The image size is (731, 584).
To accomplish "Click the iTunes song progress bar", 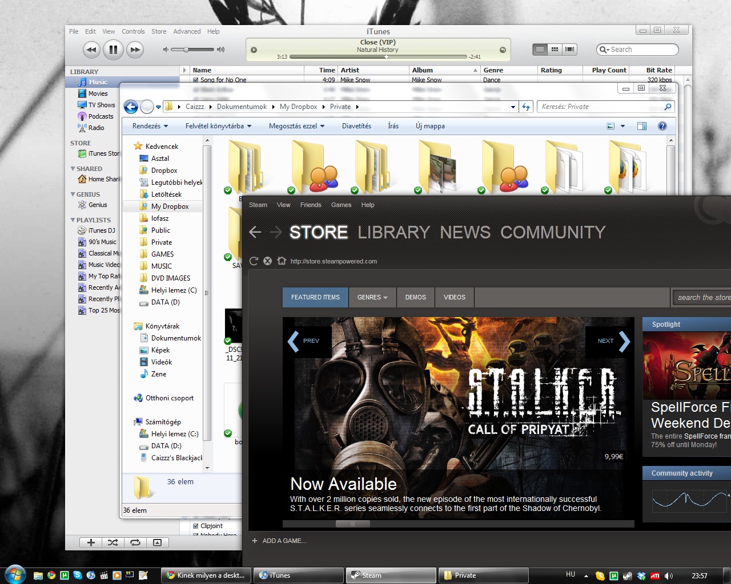I will click(378, 57).
